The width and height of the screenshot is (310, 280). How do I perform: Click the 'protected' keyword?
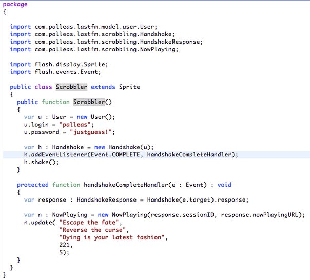pyautogui.click(x=33, y=185)
